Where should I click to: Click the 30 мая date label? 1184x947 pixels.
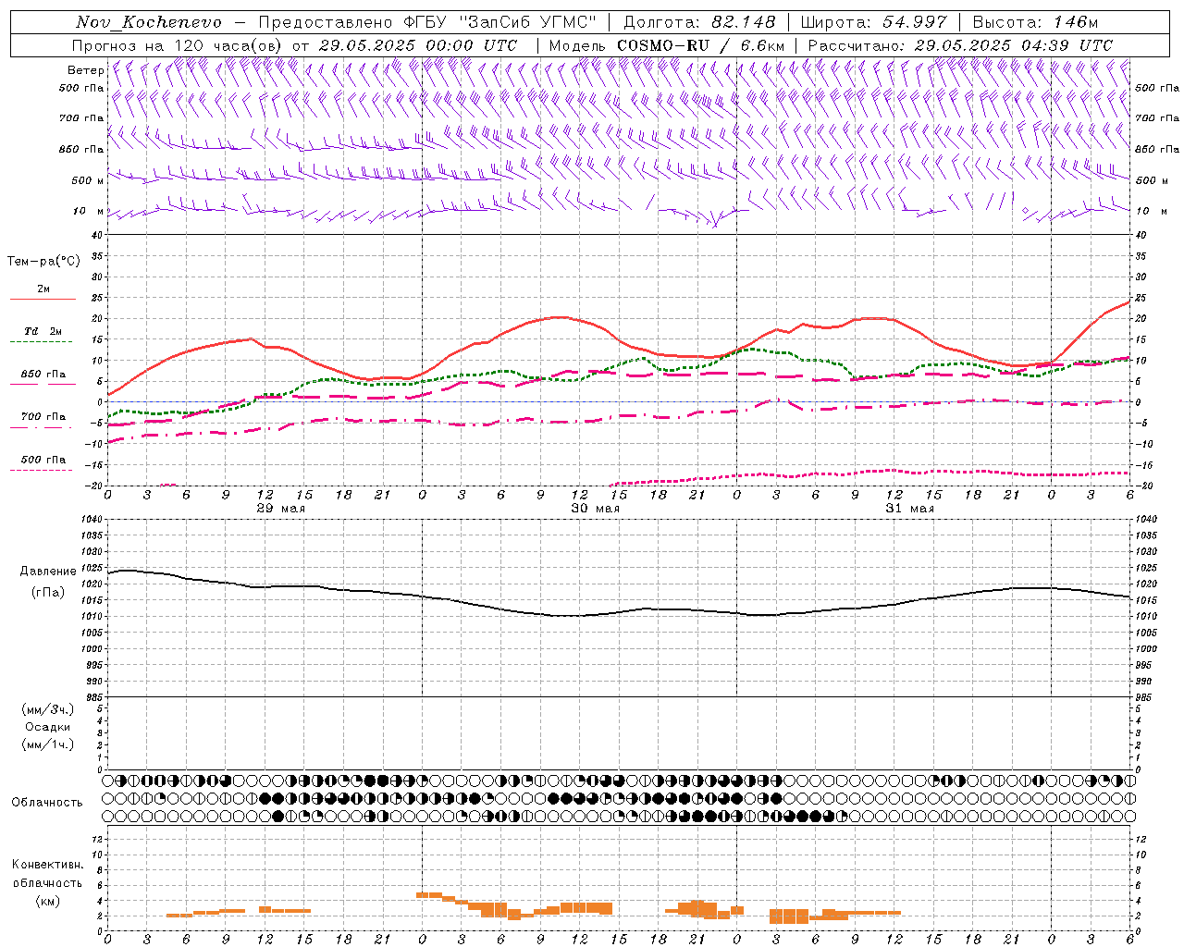(596, 509)
